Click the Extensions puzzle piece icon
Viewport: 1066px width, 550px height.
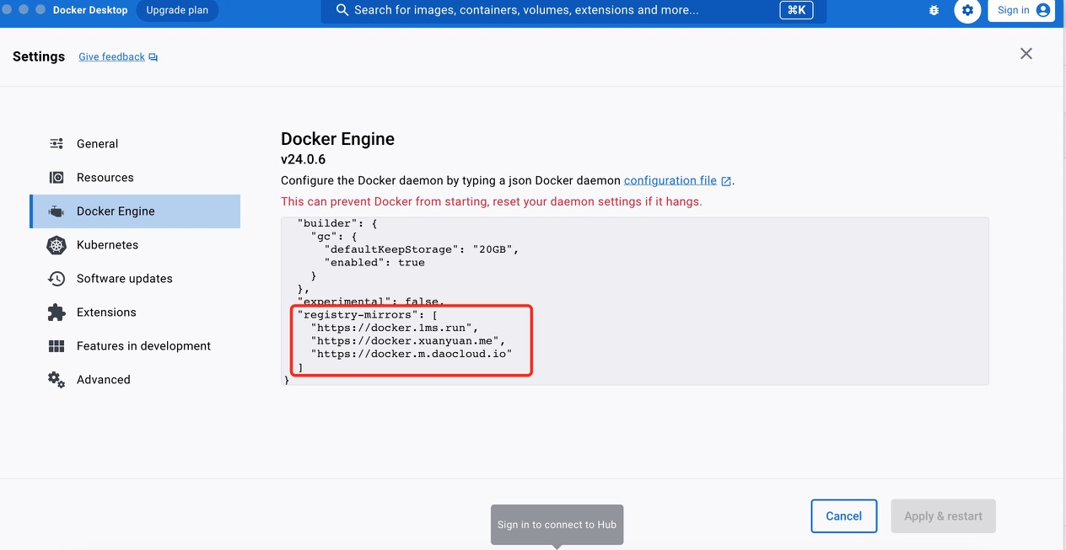point(57,312)
